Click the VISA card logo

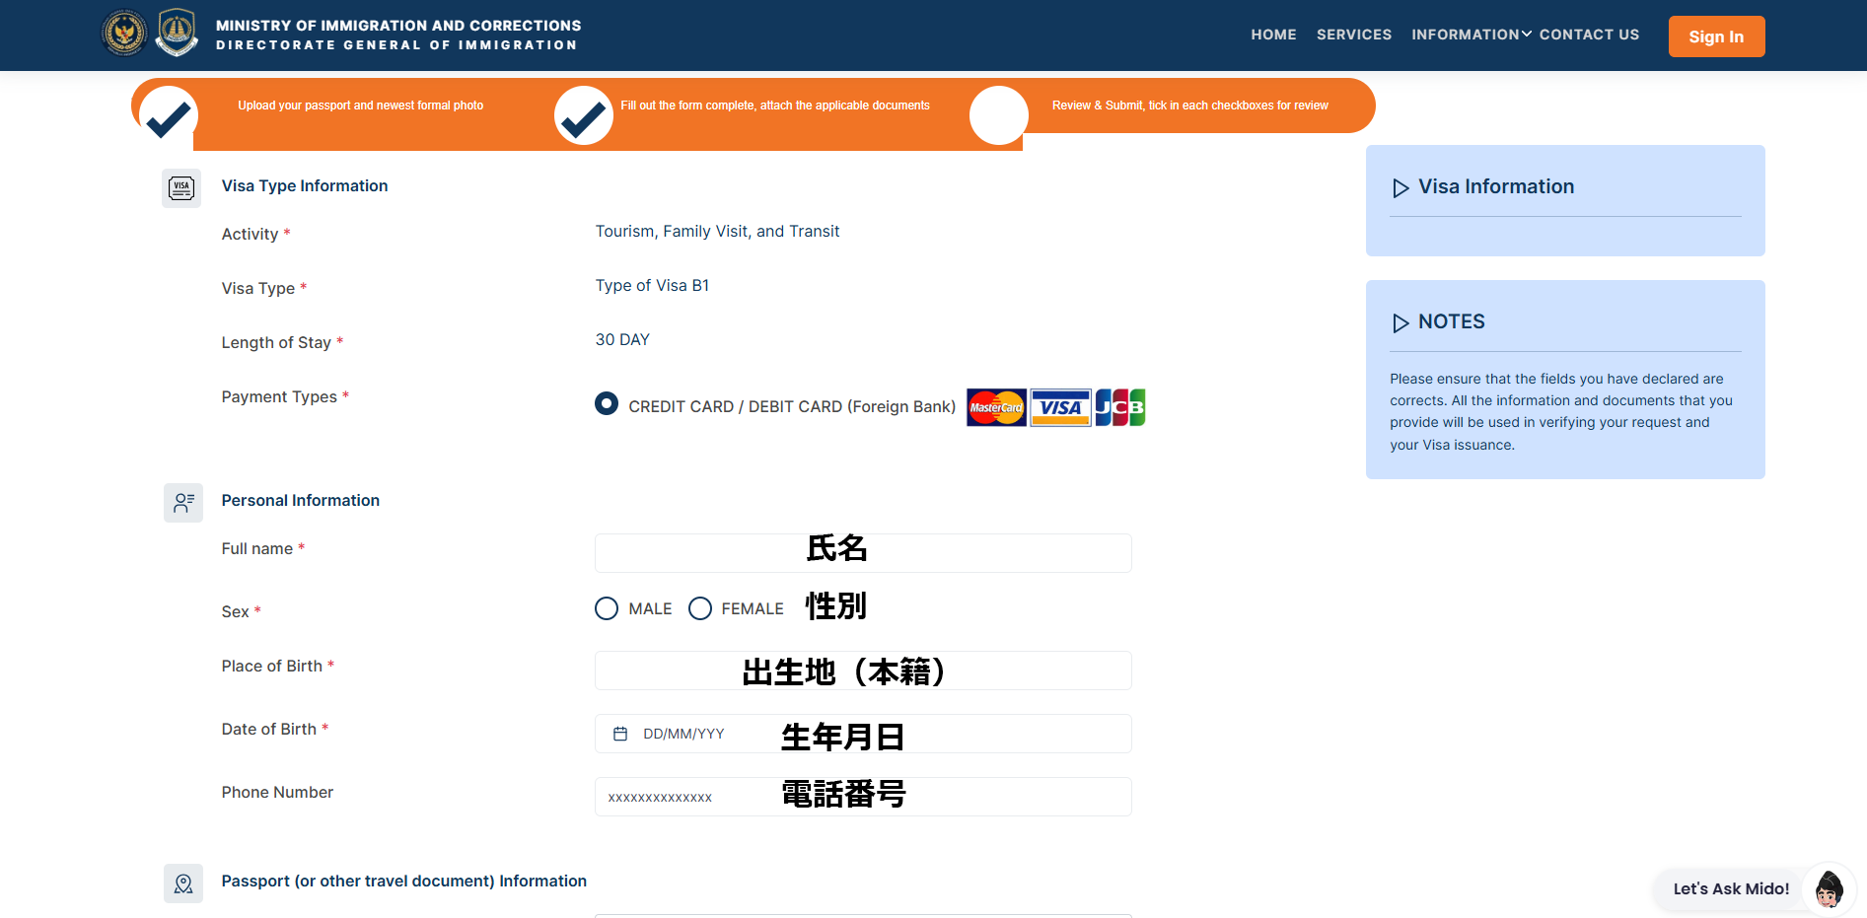[x=1060, y=407]
